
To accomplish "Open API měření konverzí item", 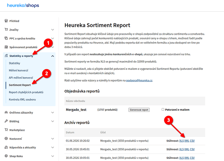I will (21, 78).
